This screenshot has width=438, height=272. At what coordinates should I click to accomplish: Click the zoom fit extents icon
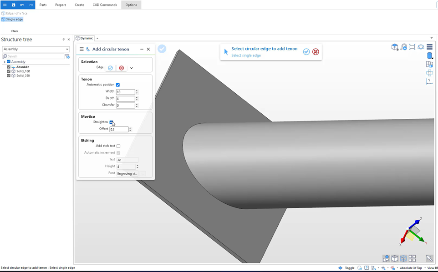click(412, 47)
